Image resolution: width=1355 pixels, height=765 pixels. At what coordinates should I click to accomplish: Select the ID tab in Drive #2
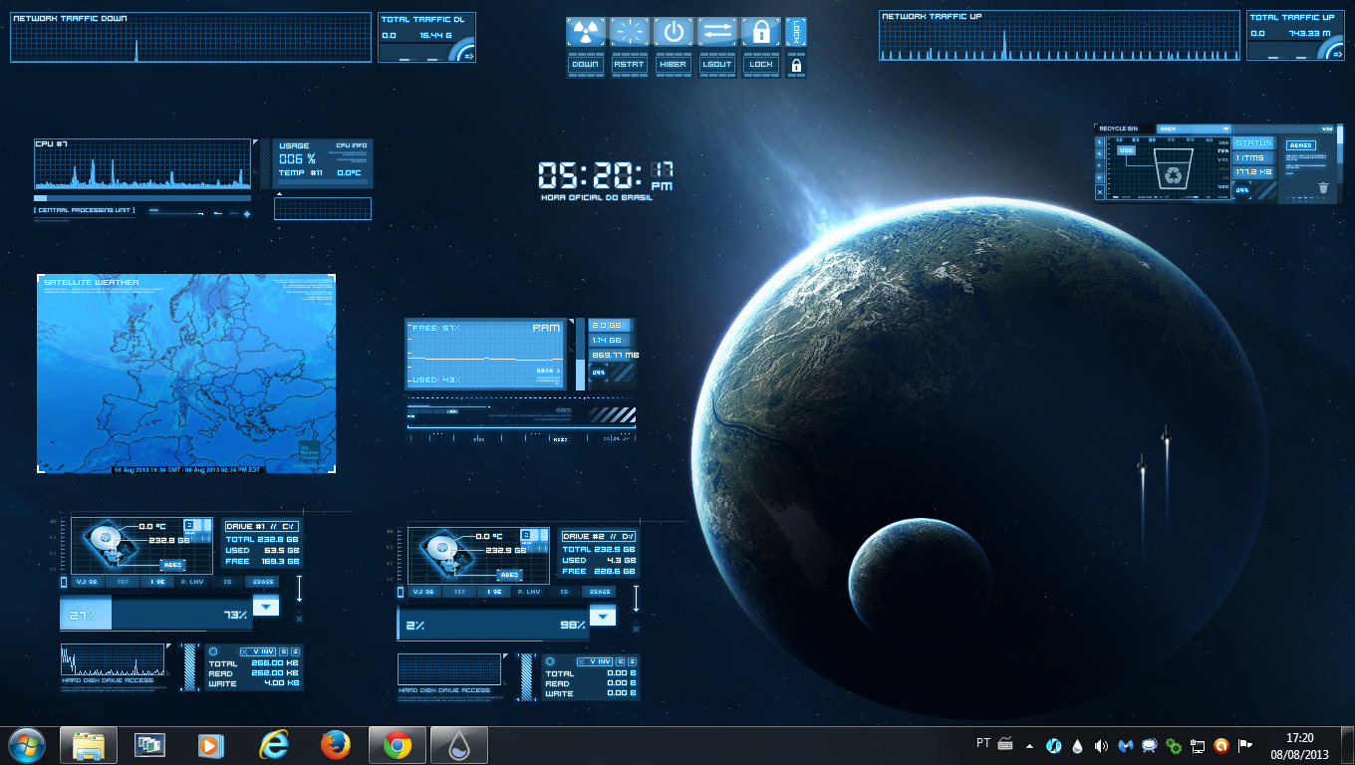[x=564, y=592]
